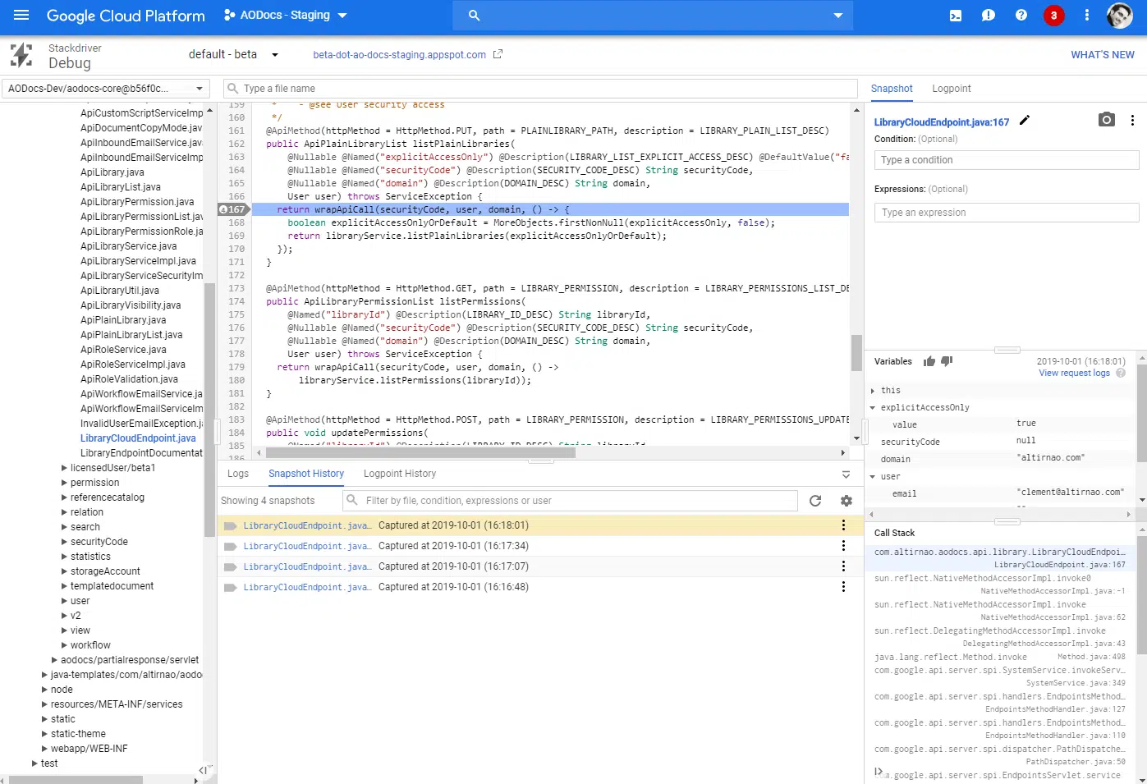Select the snapshot captured at 16:17:34
This screenshot has width=1147, height=784.
pyautogui.click(x=540, y=546)
